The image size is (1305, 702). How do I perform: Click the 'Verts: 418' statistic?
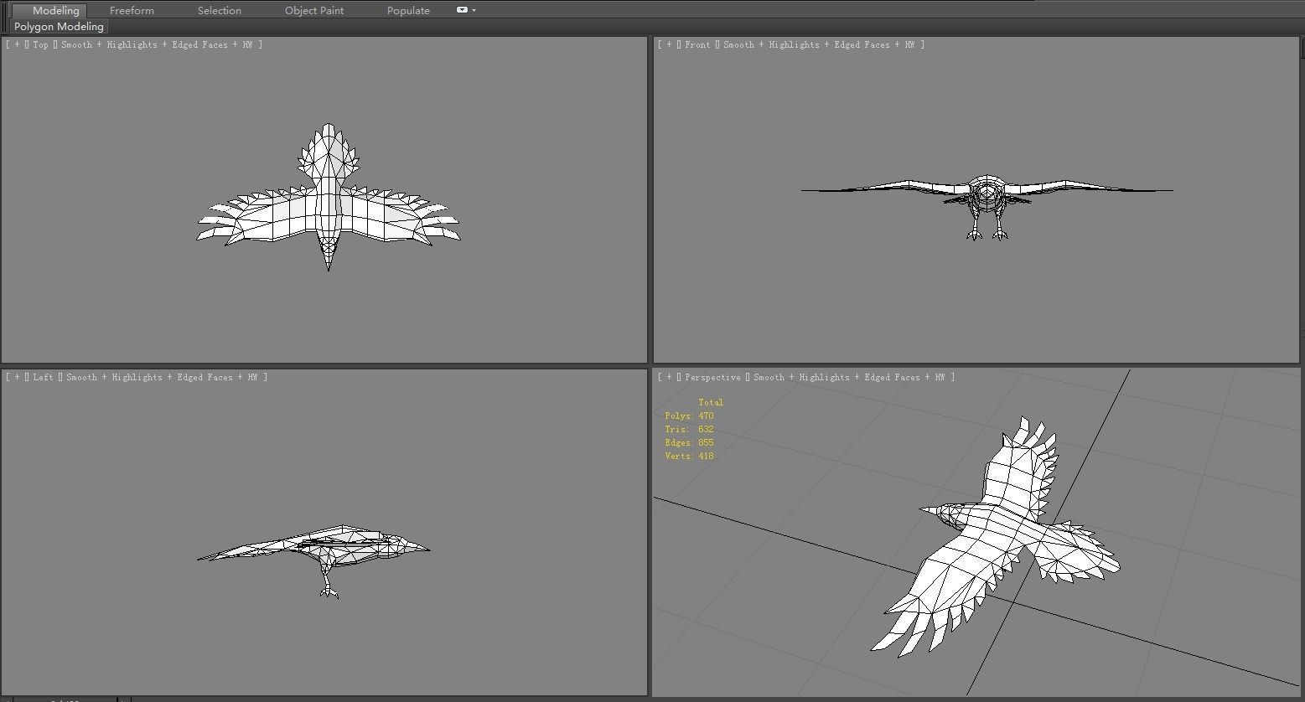tap(689, 456)
